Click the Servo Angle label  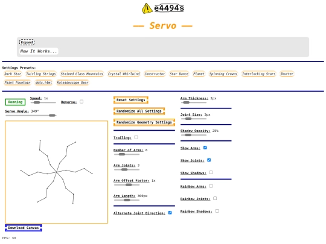(17, 111)
